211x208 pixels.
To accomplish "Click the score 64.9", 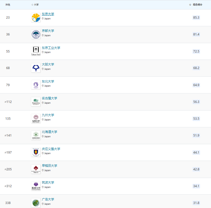I will (x=196, y=85).
